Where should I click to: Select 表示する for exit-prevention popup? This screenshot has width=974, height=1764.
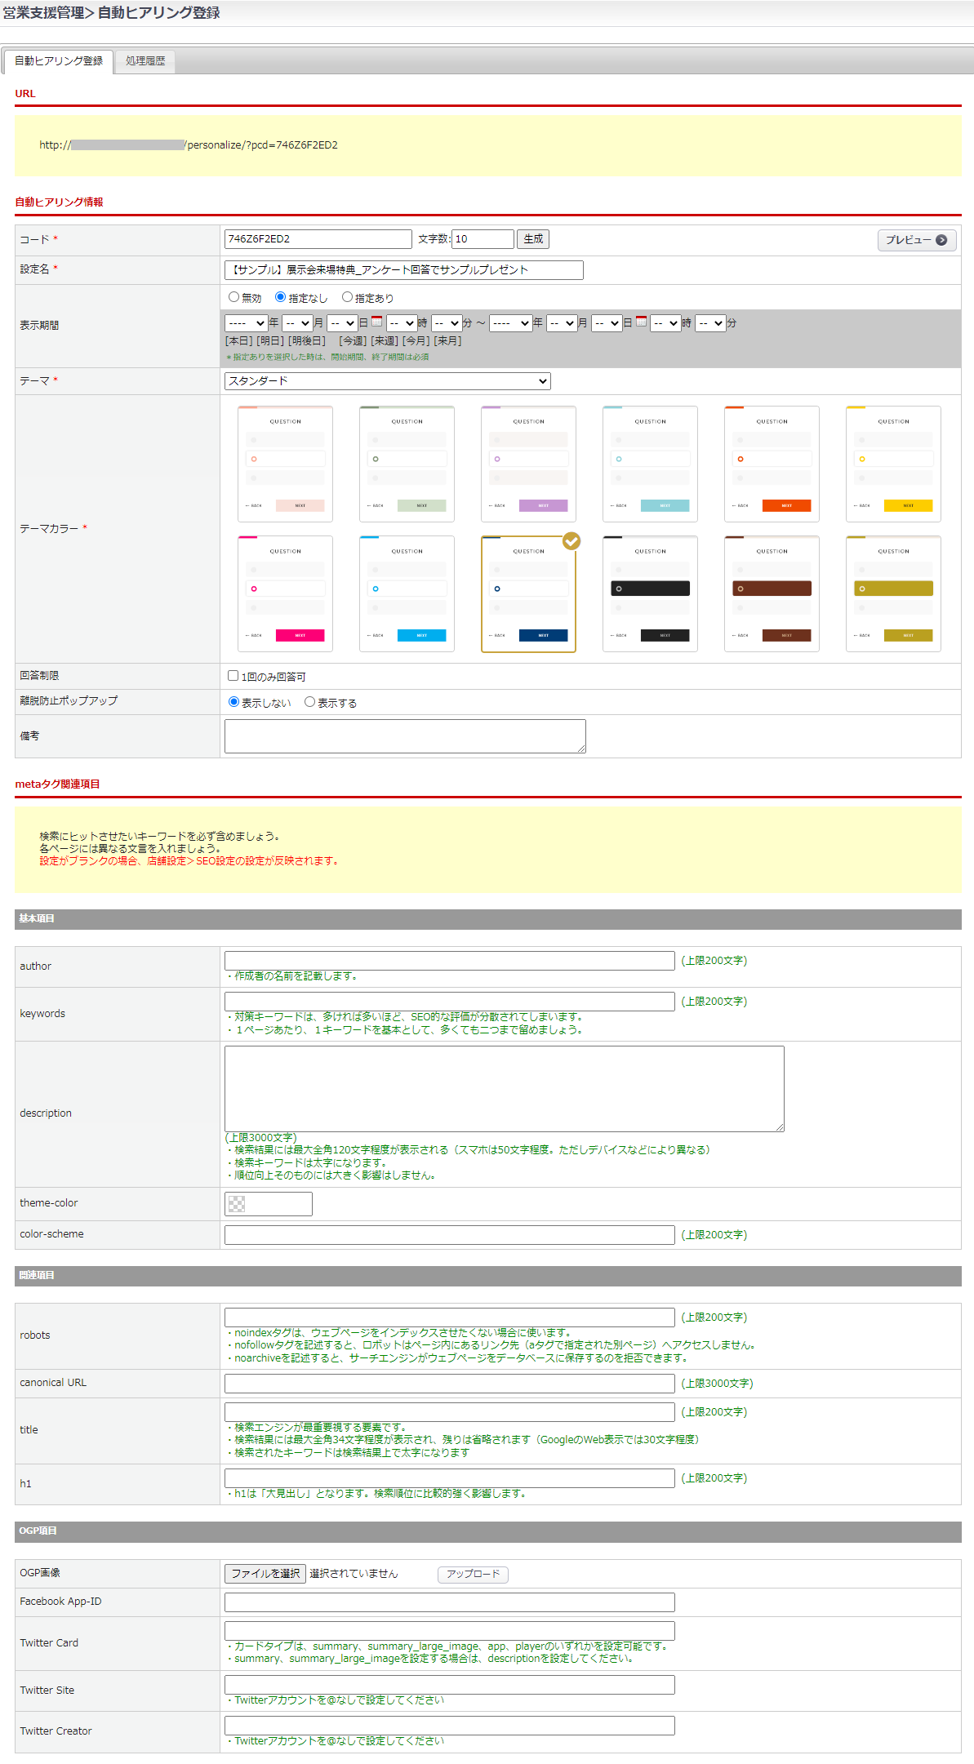point(310,702)
